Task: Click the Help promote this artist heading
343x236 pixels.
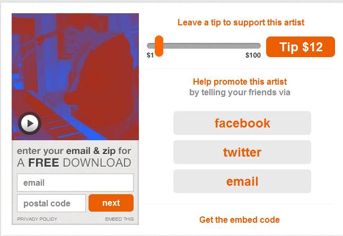Action: click(240, 82)
